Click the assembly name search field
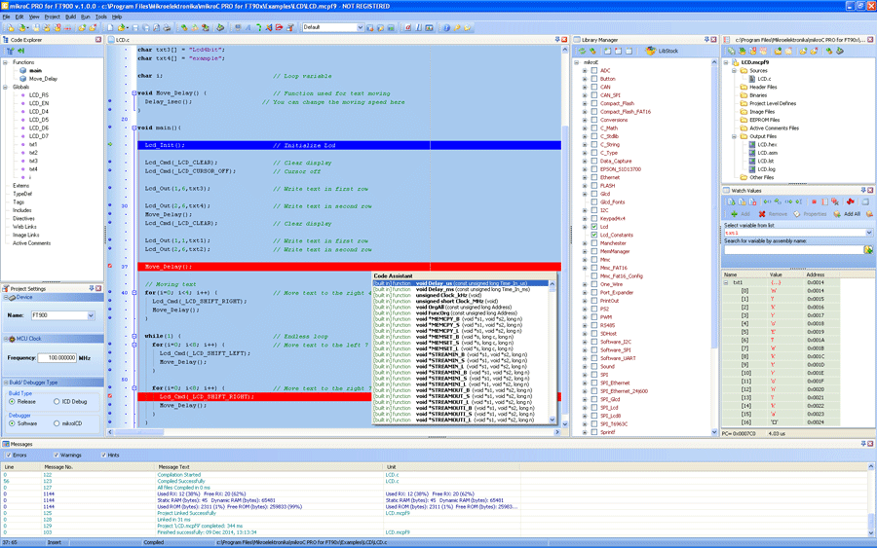Image resolution: width=877 pixels, height=548 pixels. (x=793, y=250)
